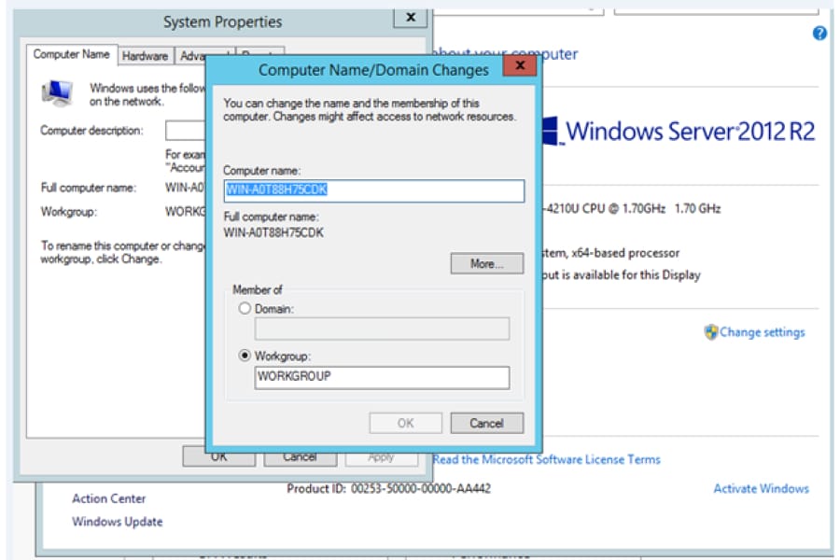Open the Windows Update link
Screen dimensions: 840x560
(x=118, y=522)
